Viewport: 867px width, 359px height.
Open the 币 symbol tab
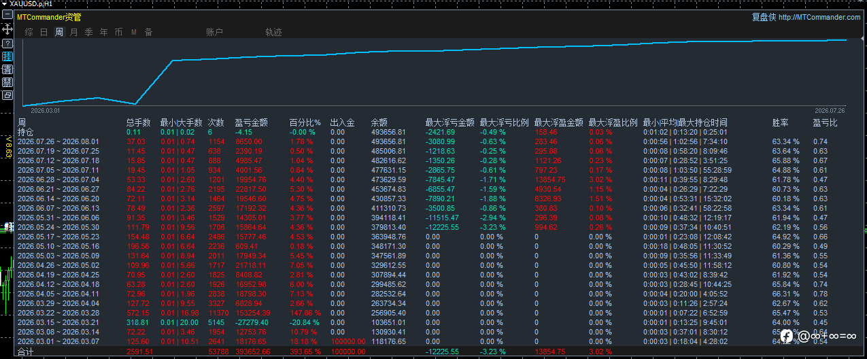pos(119,32)
